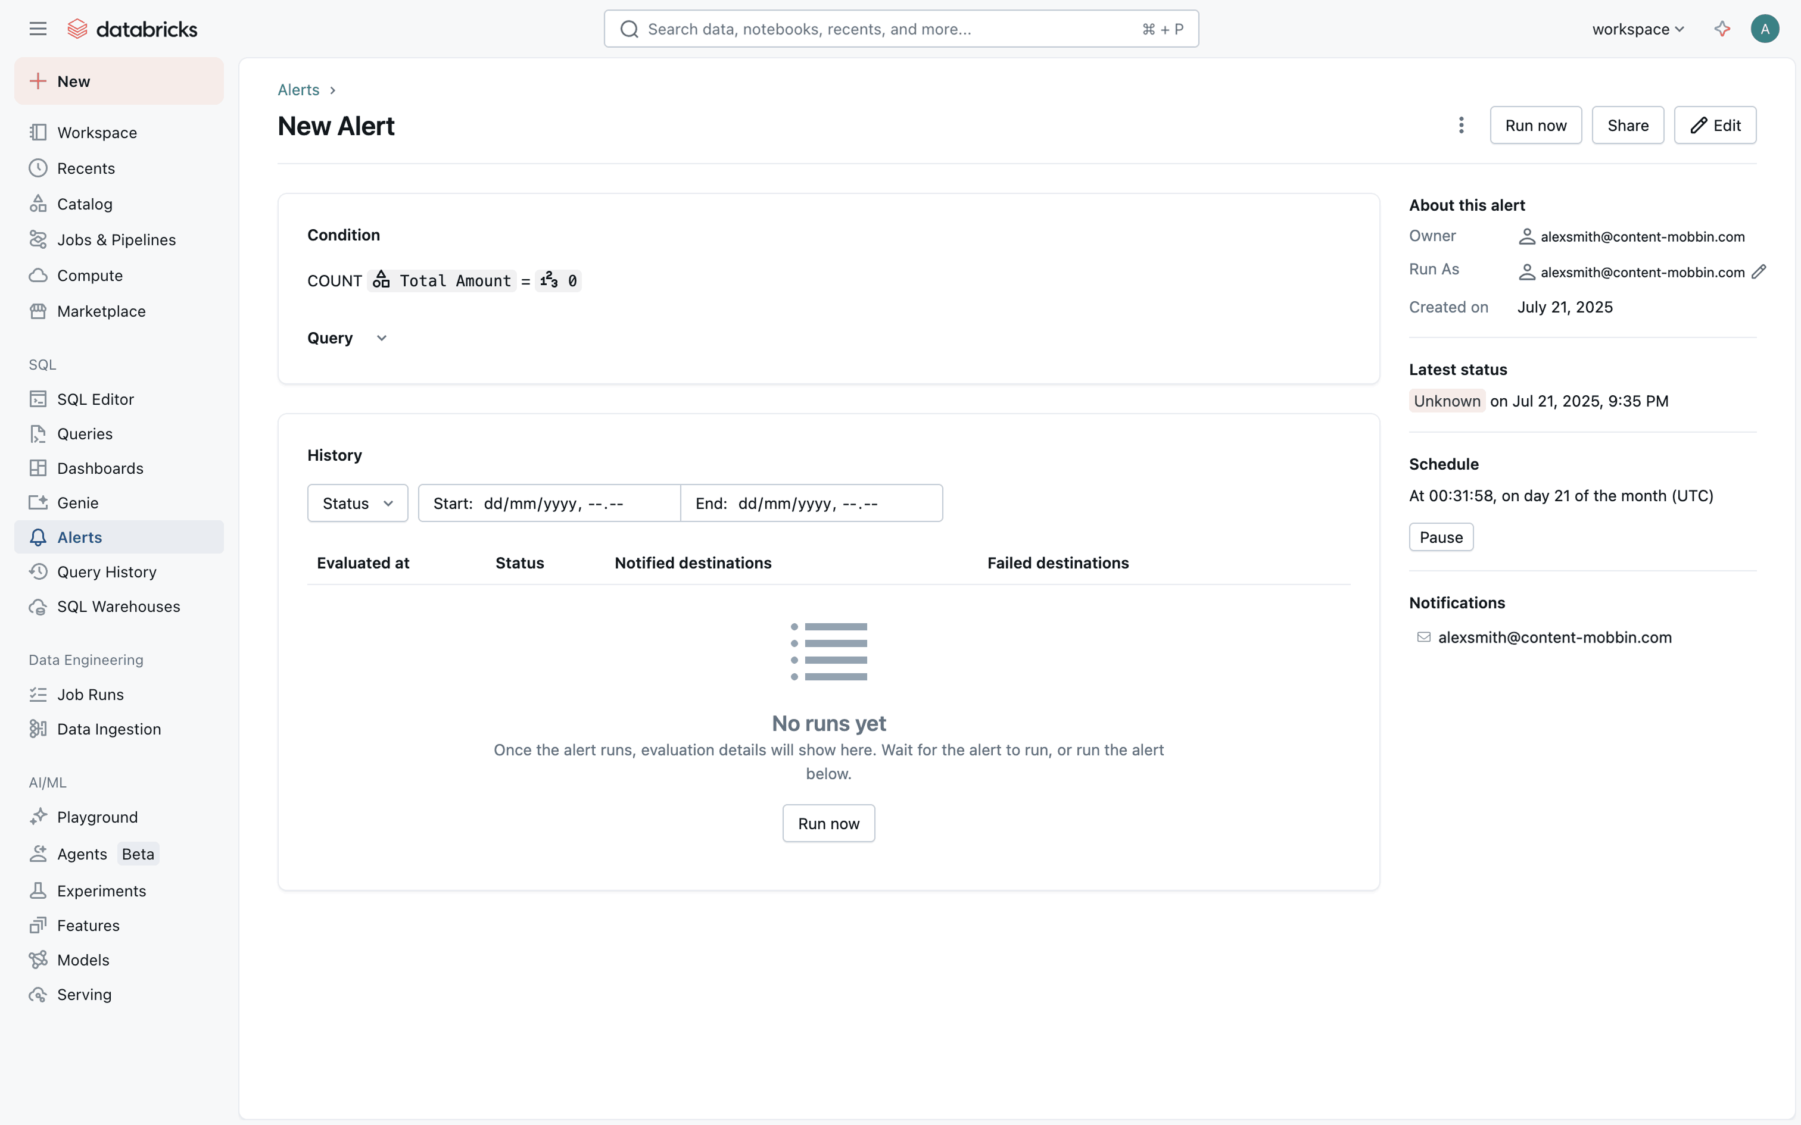
Task: Expand the Query section chevron
Action: click(381, 339)
